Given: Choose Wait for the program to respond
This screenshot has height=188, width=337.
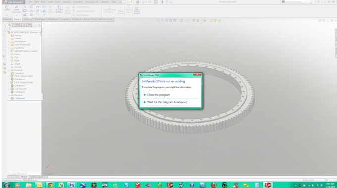Looking at the screenshot, I should pos(167,102).
